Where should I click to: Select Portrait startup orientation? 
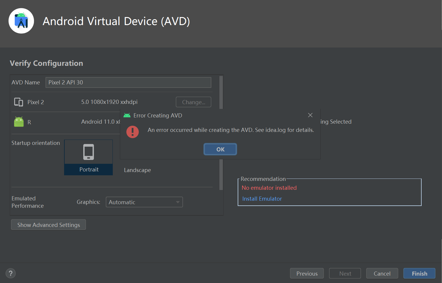coord(89,158)
